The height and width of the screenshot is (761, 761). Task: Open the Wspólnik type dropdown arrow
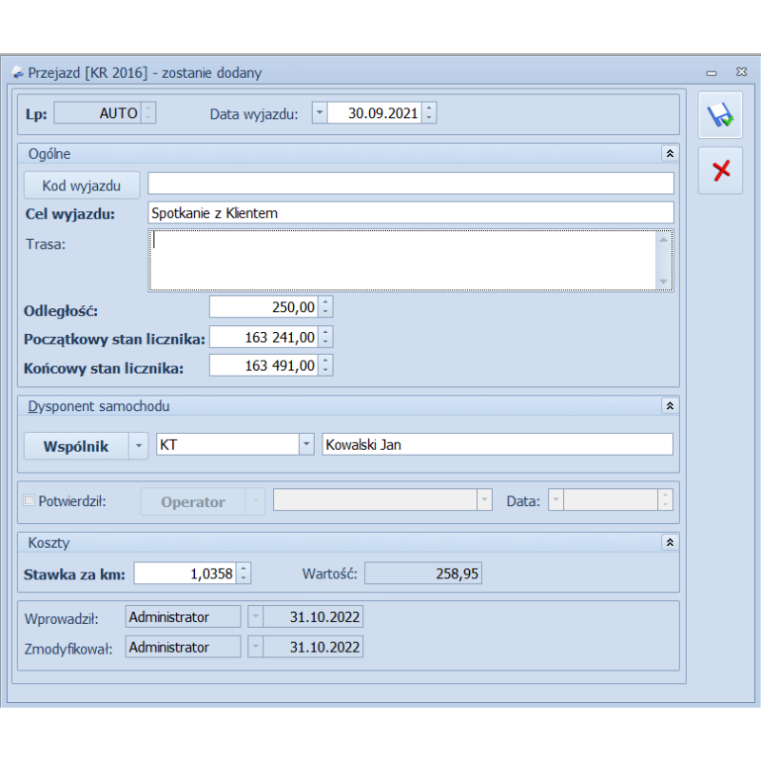[139, 445]
